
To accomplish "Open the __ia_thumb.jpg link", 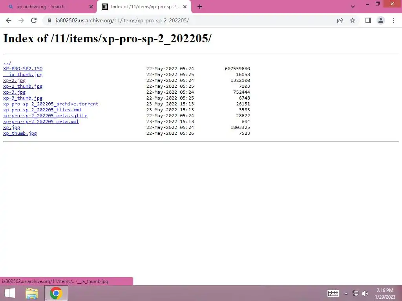I will click(23, 74).
